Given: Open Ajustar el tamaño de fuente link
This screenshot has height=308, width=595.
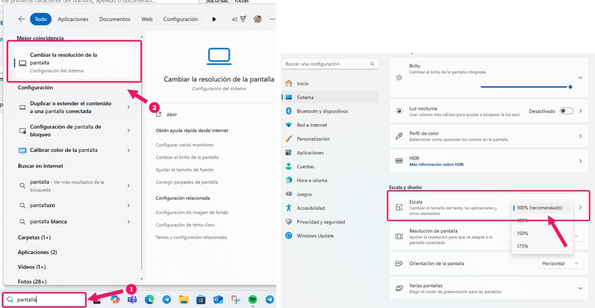Looking at the screenshot, I should 184,170.
